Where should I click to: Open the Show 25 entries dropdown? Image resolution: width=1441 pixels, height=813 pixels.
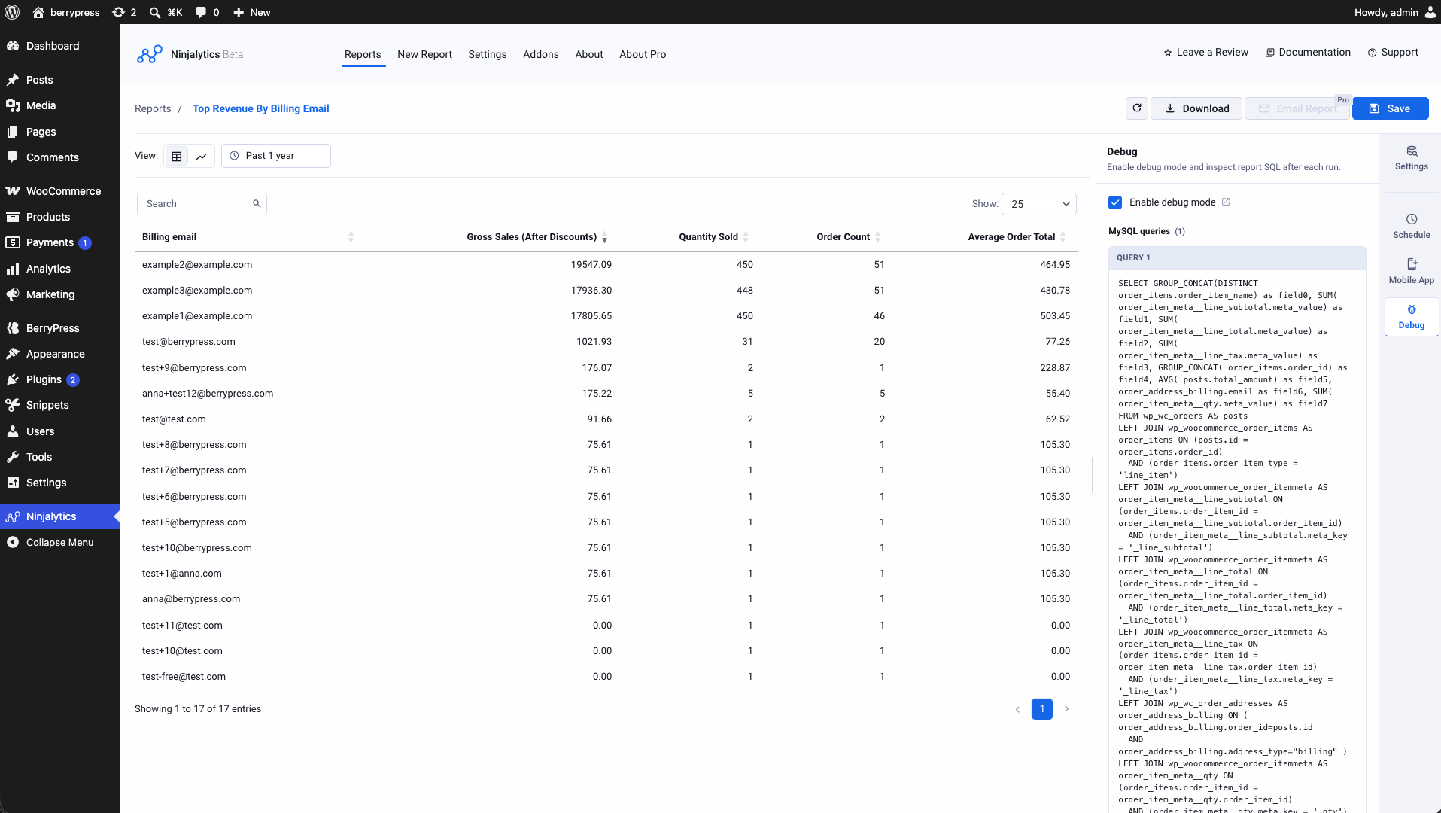click(x=1039, y=204)
